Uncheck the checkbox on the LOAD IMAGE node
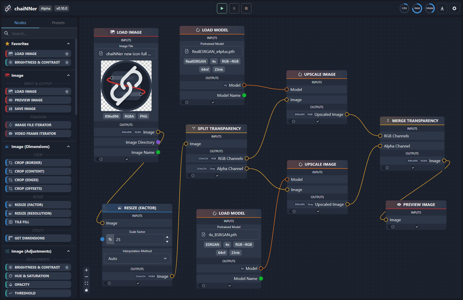This screenshot has height=300, width=463. click(x=126, y=159)
